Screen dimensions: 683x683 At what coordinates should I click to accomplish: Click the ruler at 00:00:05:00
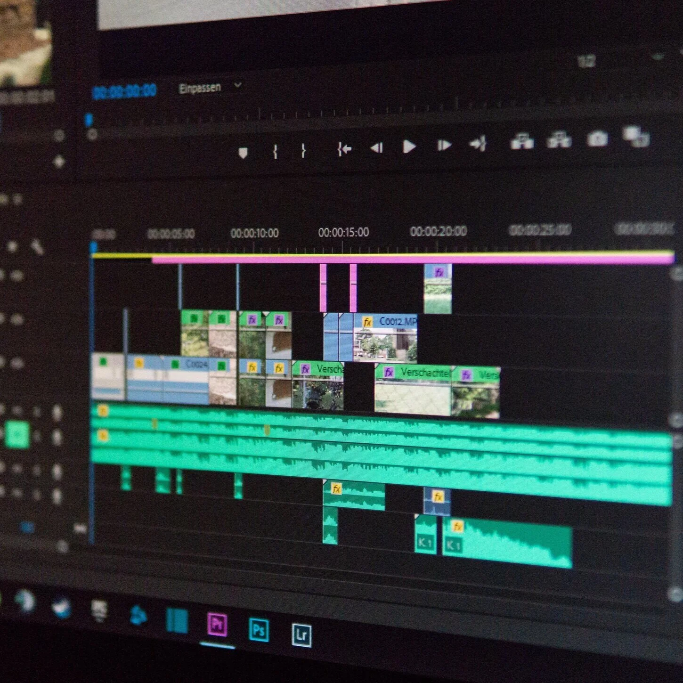[x=171, y=234]
